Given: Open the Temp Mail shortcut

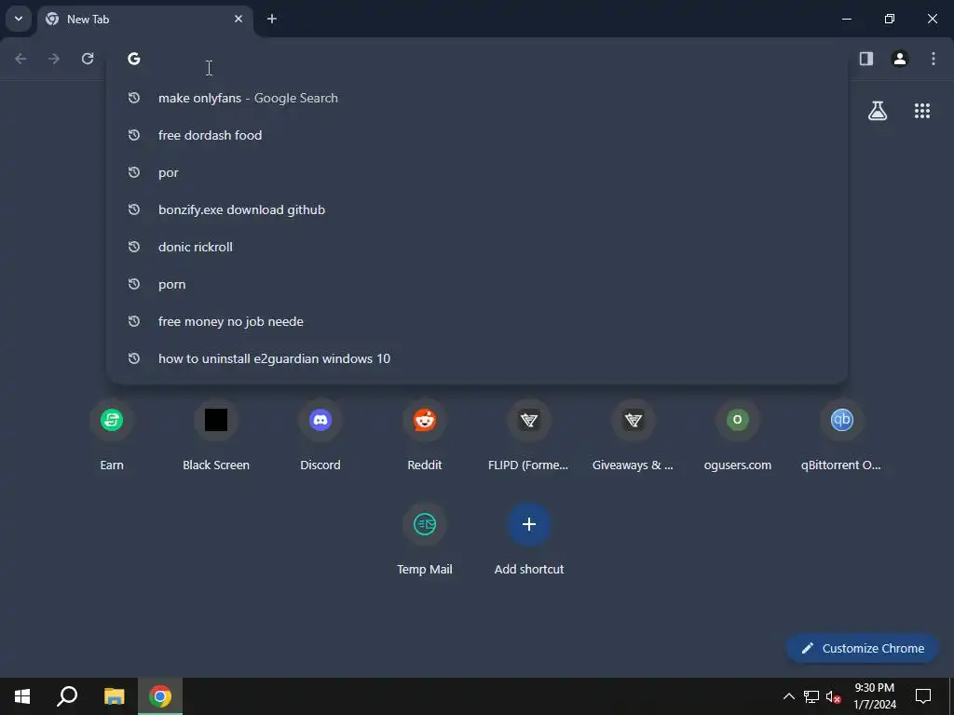Looking at the screenshot, I should (425, 540).
